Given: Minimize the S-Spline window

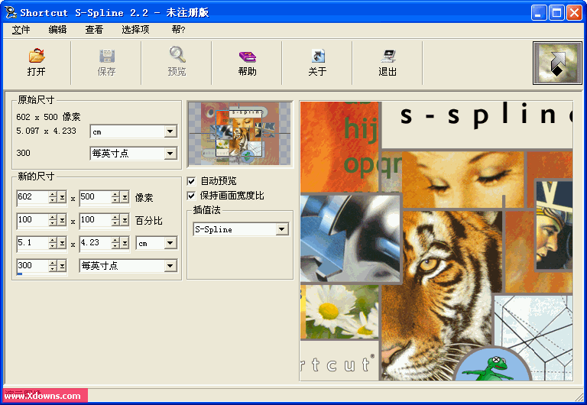Looking at the screenshot, I should [539, 13].
